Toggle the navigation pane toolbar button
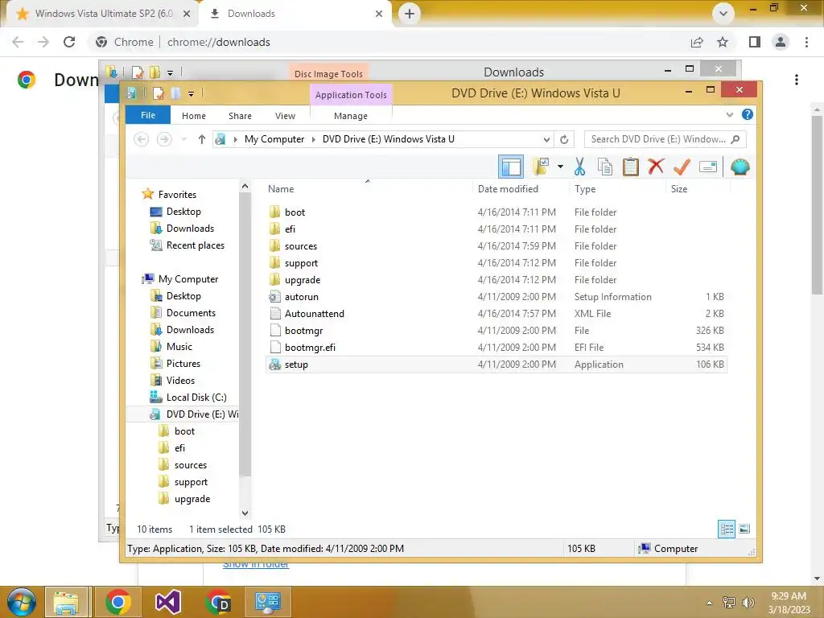This screenshot has height=618, width=824. tap(511, 167)
